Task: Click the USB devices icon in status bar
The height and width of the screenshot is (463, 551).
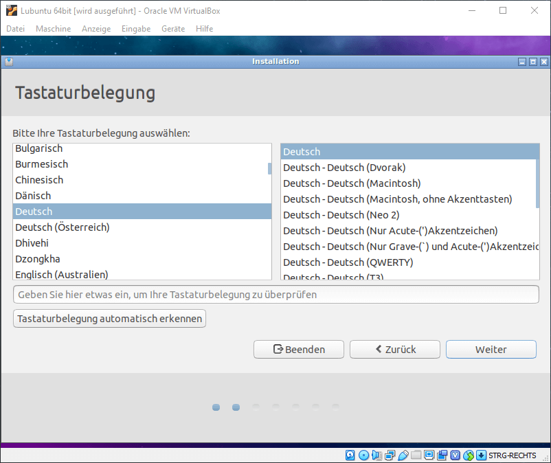Action: coord(403,455)
